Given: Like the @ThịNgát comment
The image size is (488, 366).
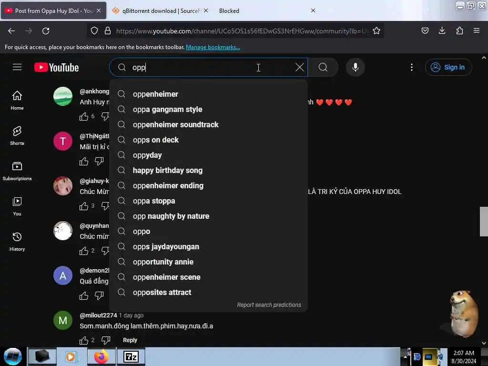Looking at the screenshot, I should pyautogui.click(x=84, y=161).
